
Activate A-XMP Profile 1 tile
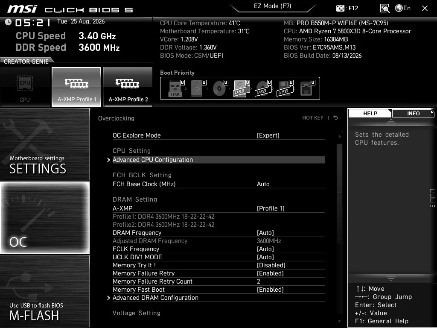(x=76, y=87)
